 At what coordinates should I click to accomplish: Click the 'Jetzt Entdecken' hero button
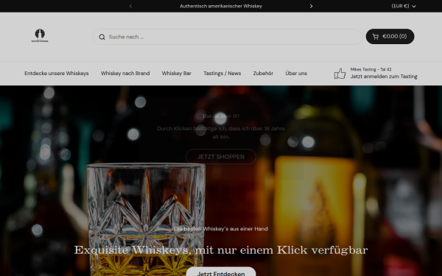coord(221,272)
